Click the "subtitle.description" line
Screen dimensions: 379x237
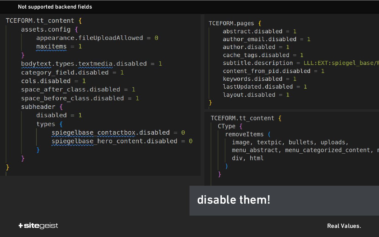coord(257,63)
